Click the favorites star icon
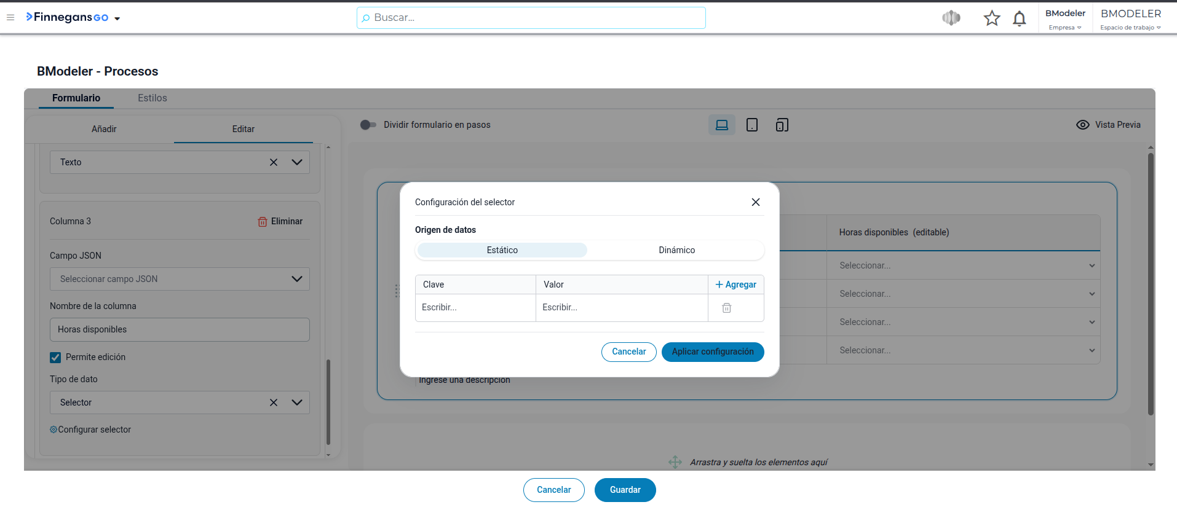 click(x=991, y=18)
